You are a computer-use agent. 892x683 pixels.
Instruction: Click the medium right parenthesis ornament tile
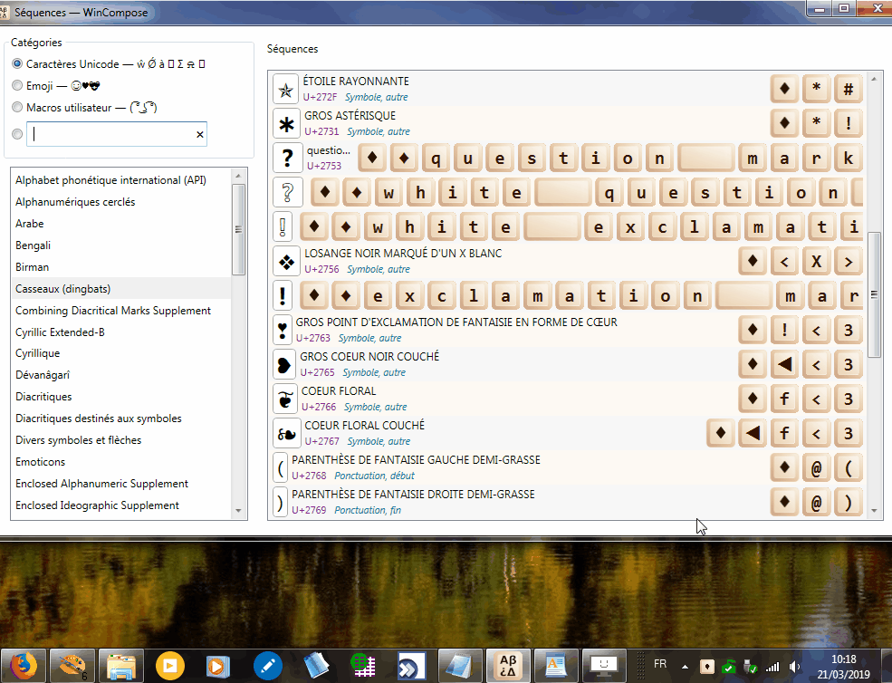tap(280, 503)
